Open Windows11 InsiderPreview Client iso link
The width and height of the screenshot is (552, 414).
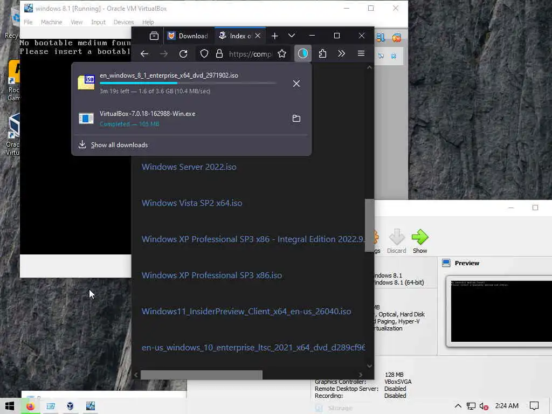(x=246, y=312)
